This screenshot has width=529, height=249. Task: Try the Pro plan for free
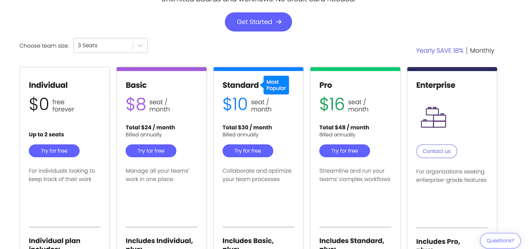click(345, 151)
